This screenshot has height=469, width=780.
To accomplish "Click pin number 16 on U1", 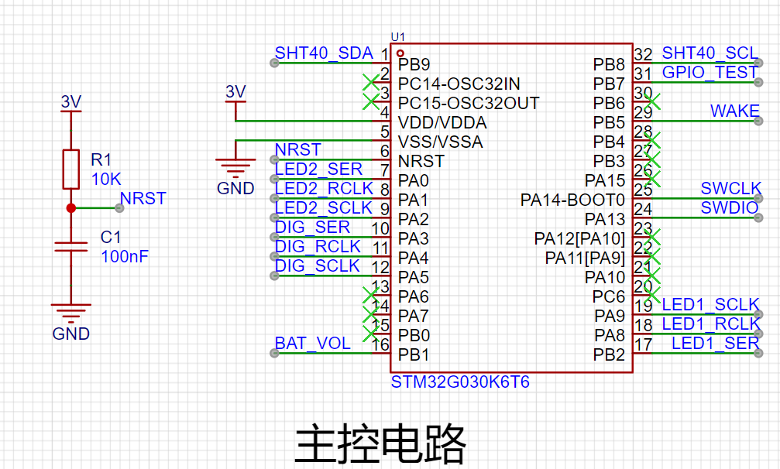I will (x=380, y=345).
